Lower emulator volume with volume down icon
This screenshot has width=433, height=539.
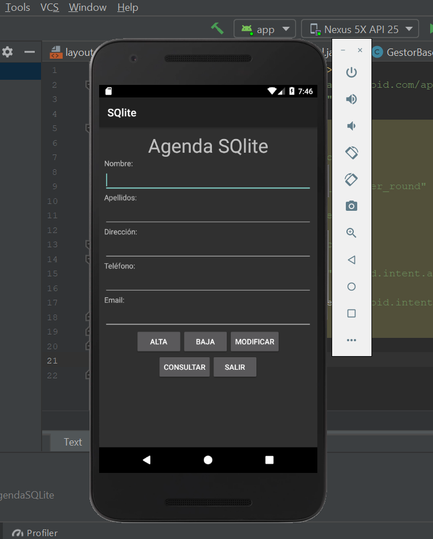[352, 126]
